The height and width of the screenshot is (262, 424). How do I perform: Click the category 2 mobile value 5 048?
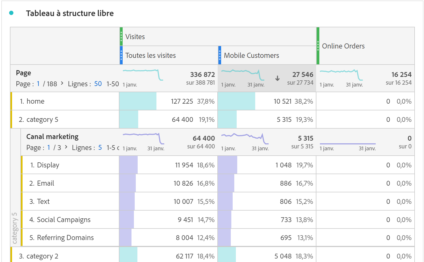(283, 256)
